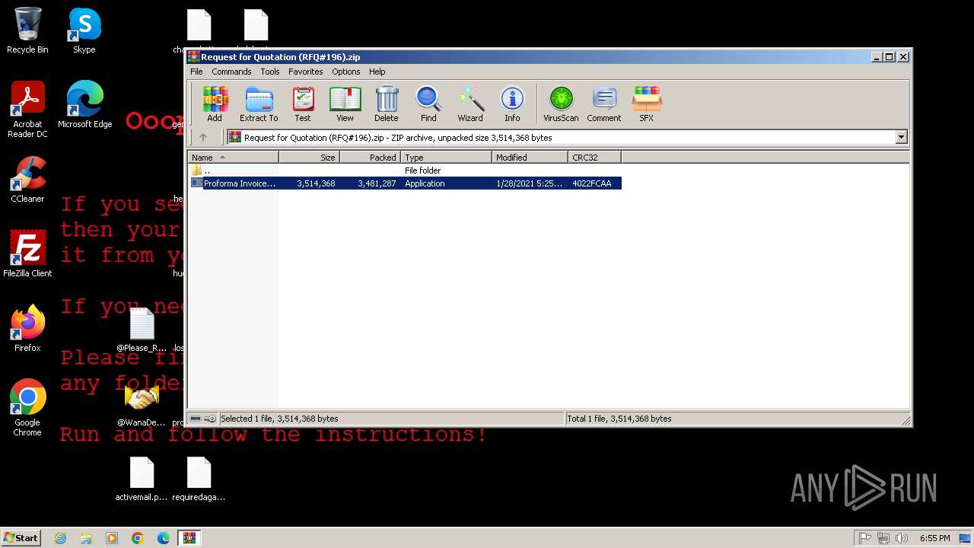Sort by Type column header
The width and height of the screenshot is (974, 548).
coord(446,158)
